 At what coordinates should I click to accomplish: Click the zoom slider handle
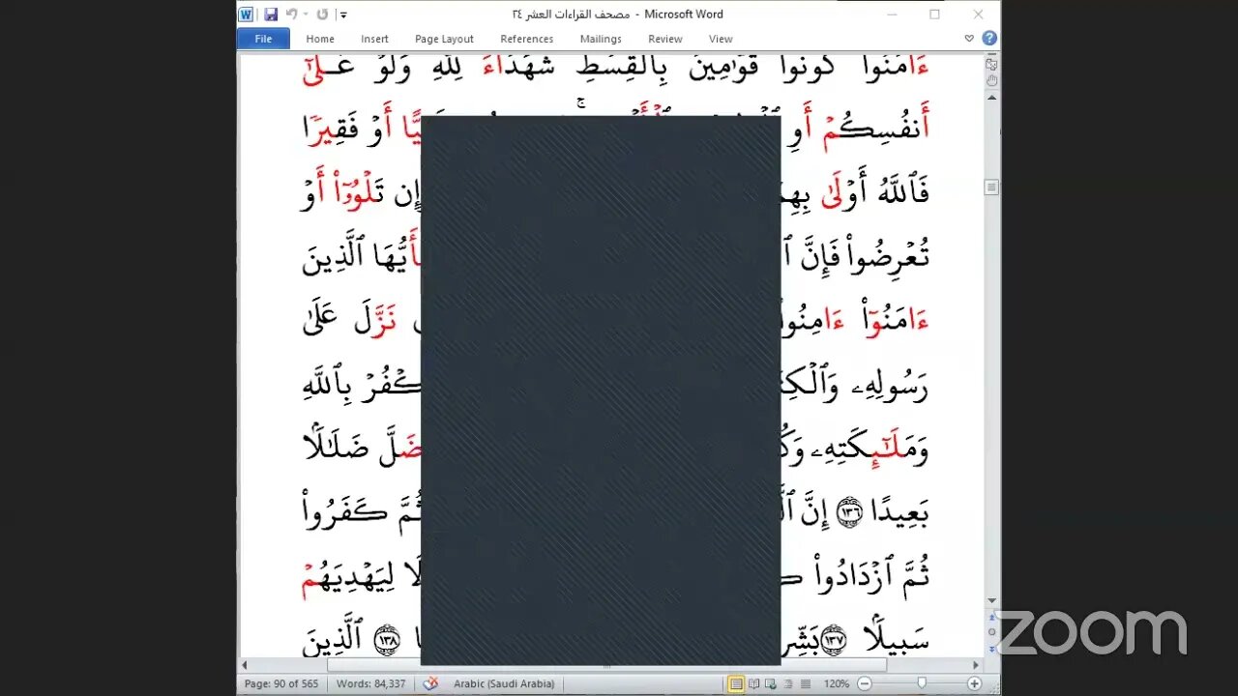pos(922,684)
